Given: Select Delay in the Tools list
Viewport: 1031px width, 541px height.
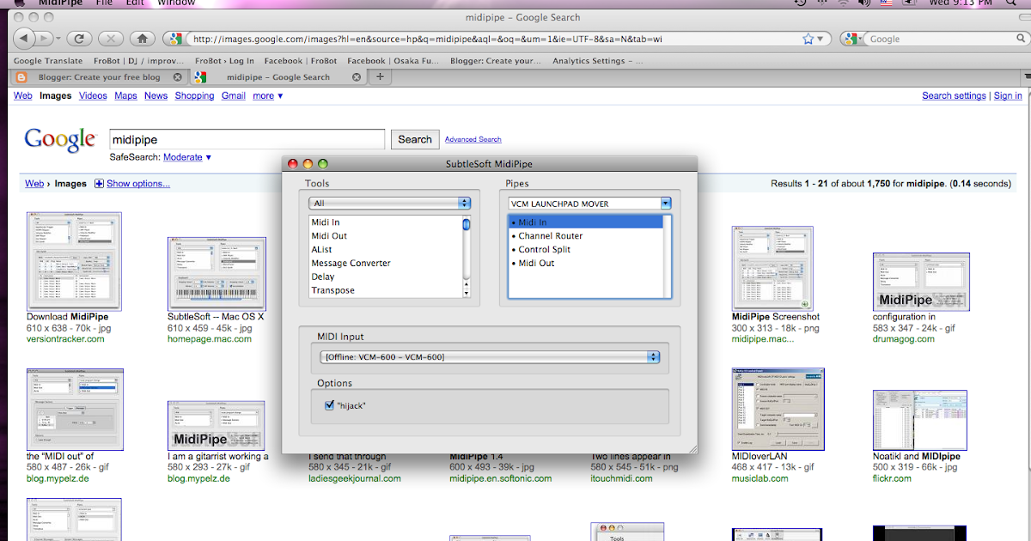Looking at the screenshot, I should click(386, 277).
